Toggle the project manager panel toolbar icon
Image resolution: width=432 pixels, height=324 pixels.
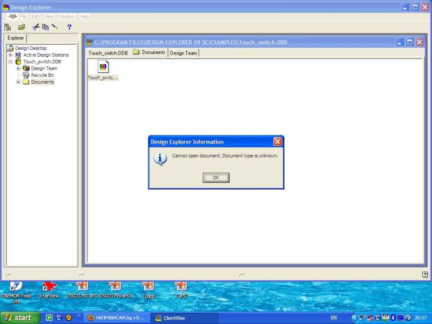click(8, 27)
